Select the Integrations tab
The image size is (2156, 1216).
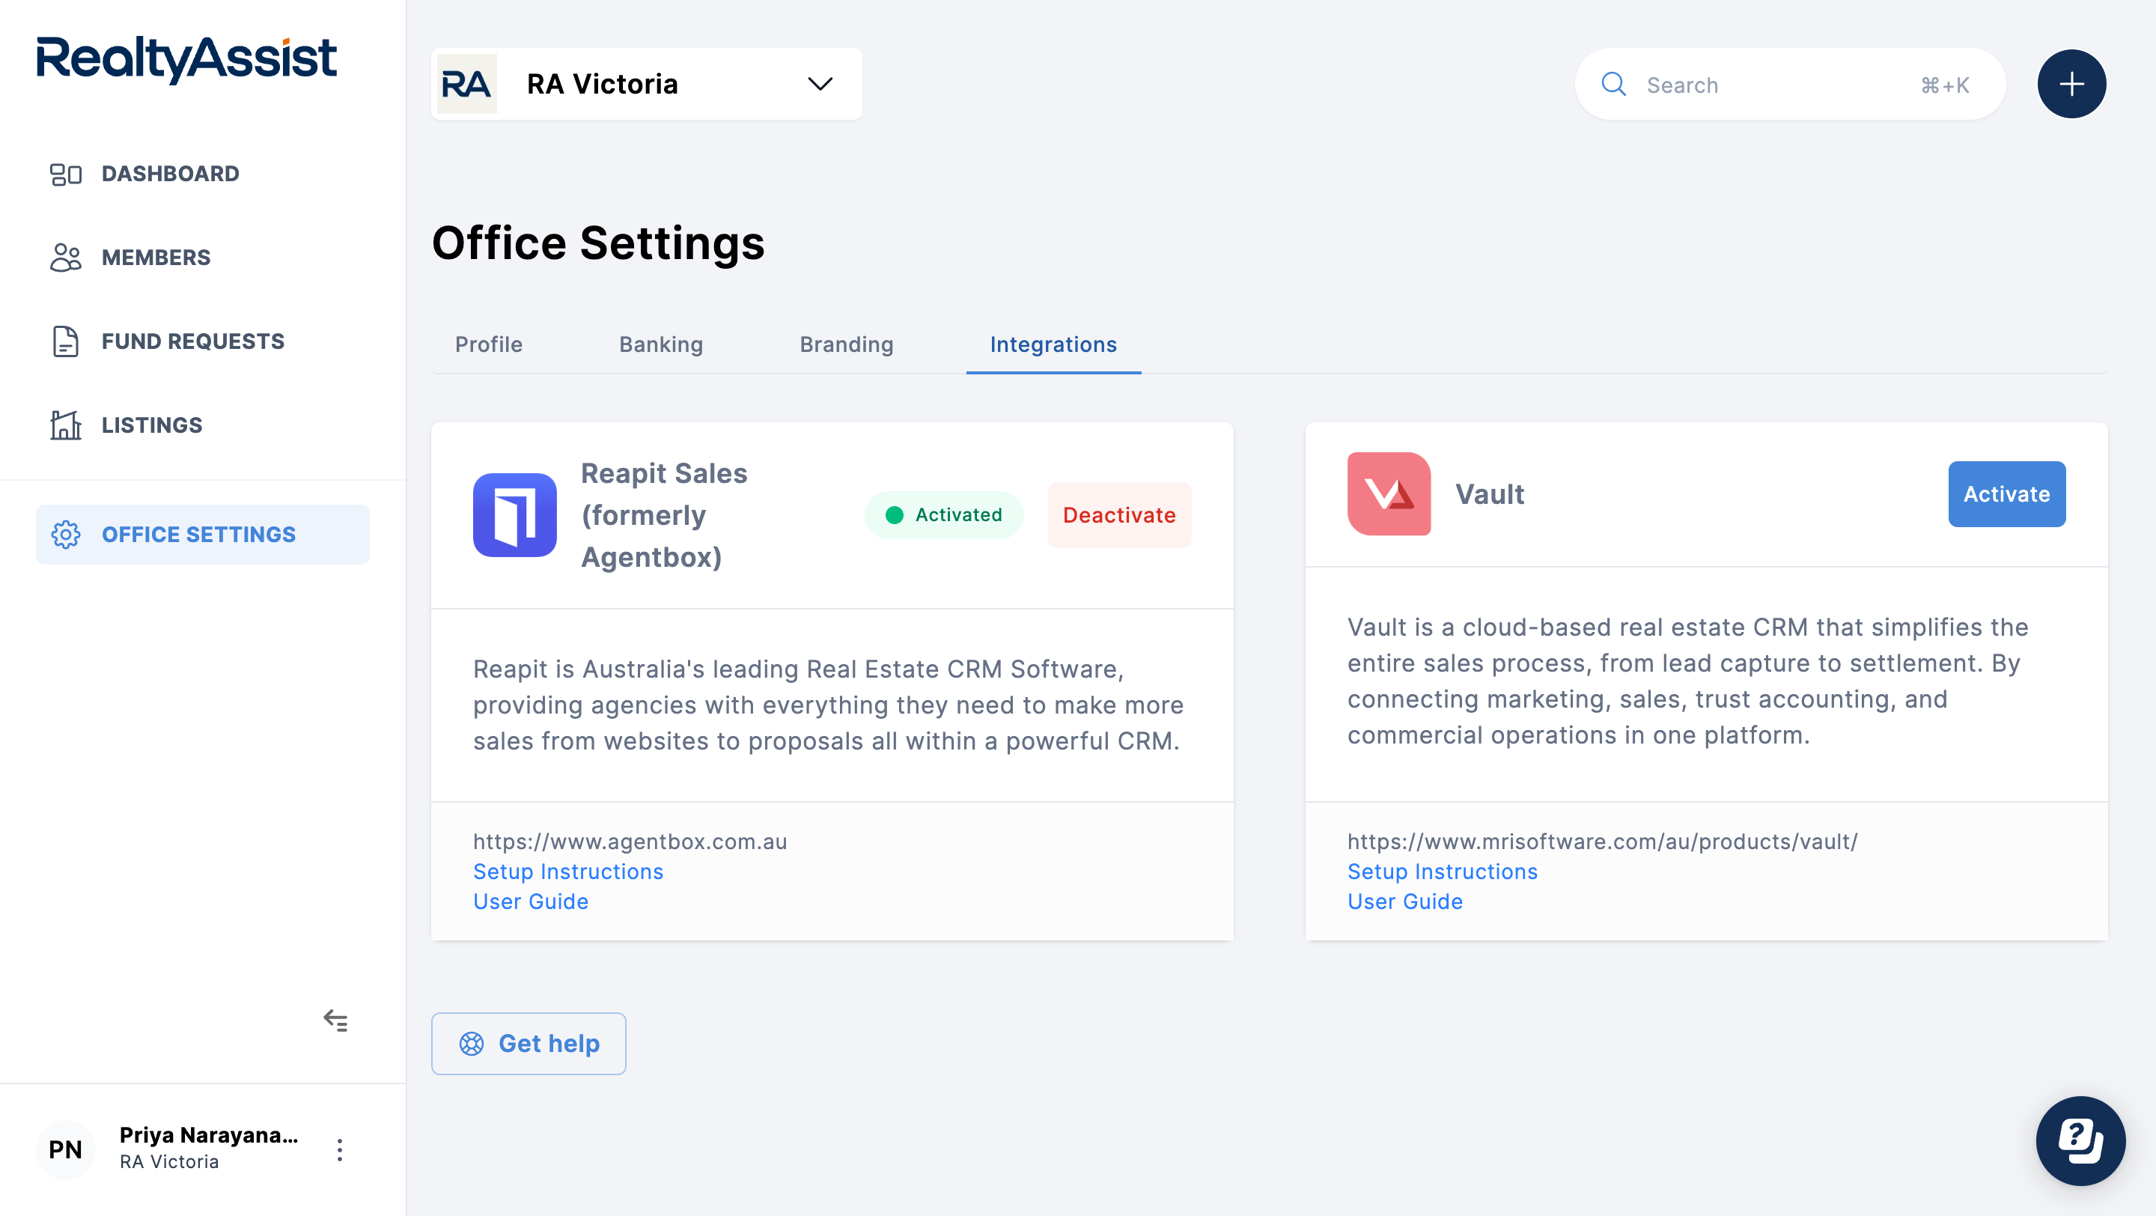[1054, 344]
